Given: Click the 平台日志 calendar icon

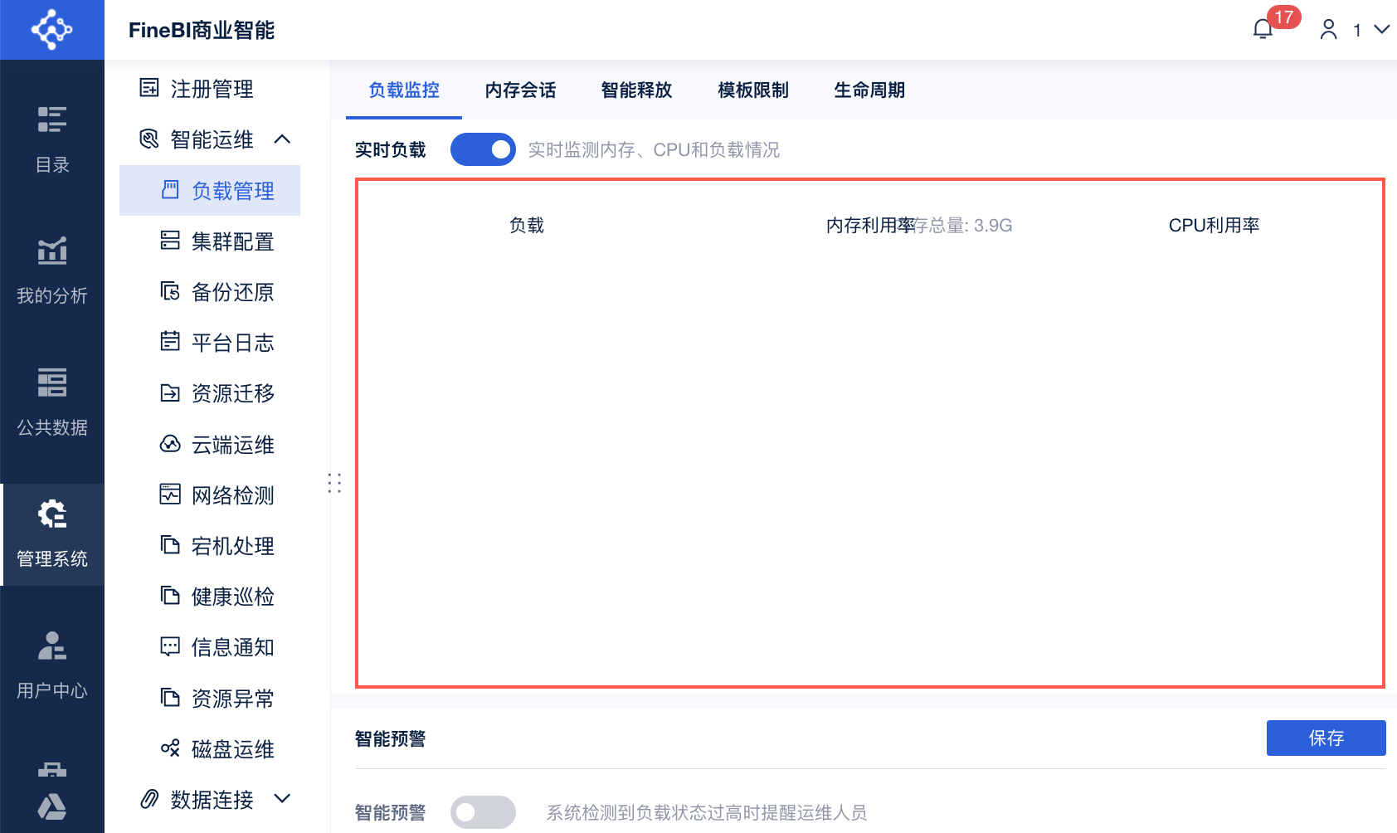Looking at the screenshot, I should tap(170, 342).
